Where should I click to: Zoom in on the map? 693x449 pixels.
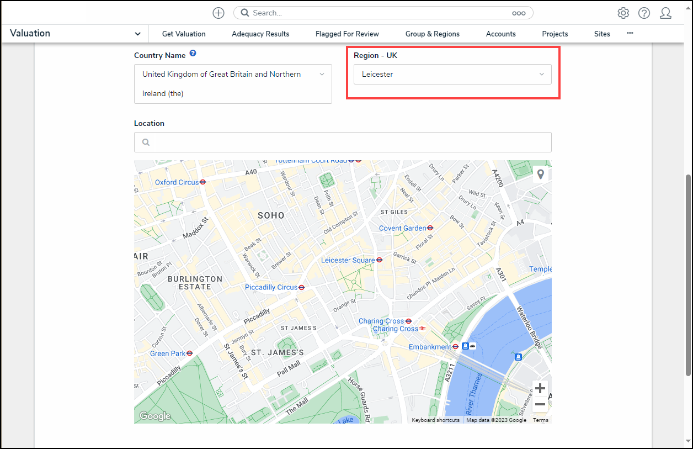click(540, 388)
